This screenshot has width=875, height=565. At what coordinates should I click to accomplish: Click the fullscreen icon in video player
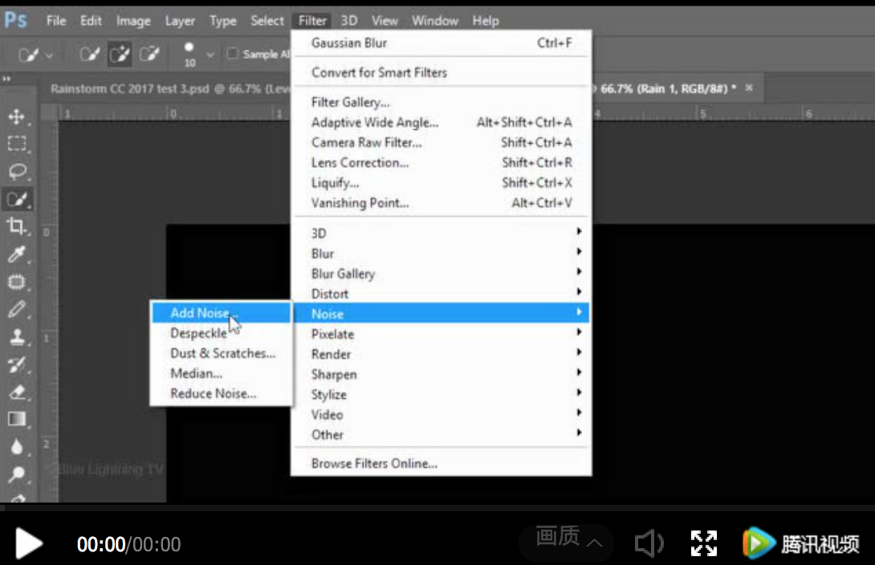pyautogui.click(x=704, y=543)
